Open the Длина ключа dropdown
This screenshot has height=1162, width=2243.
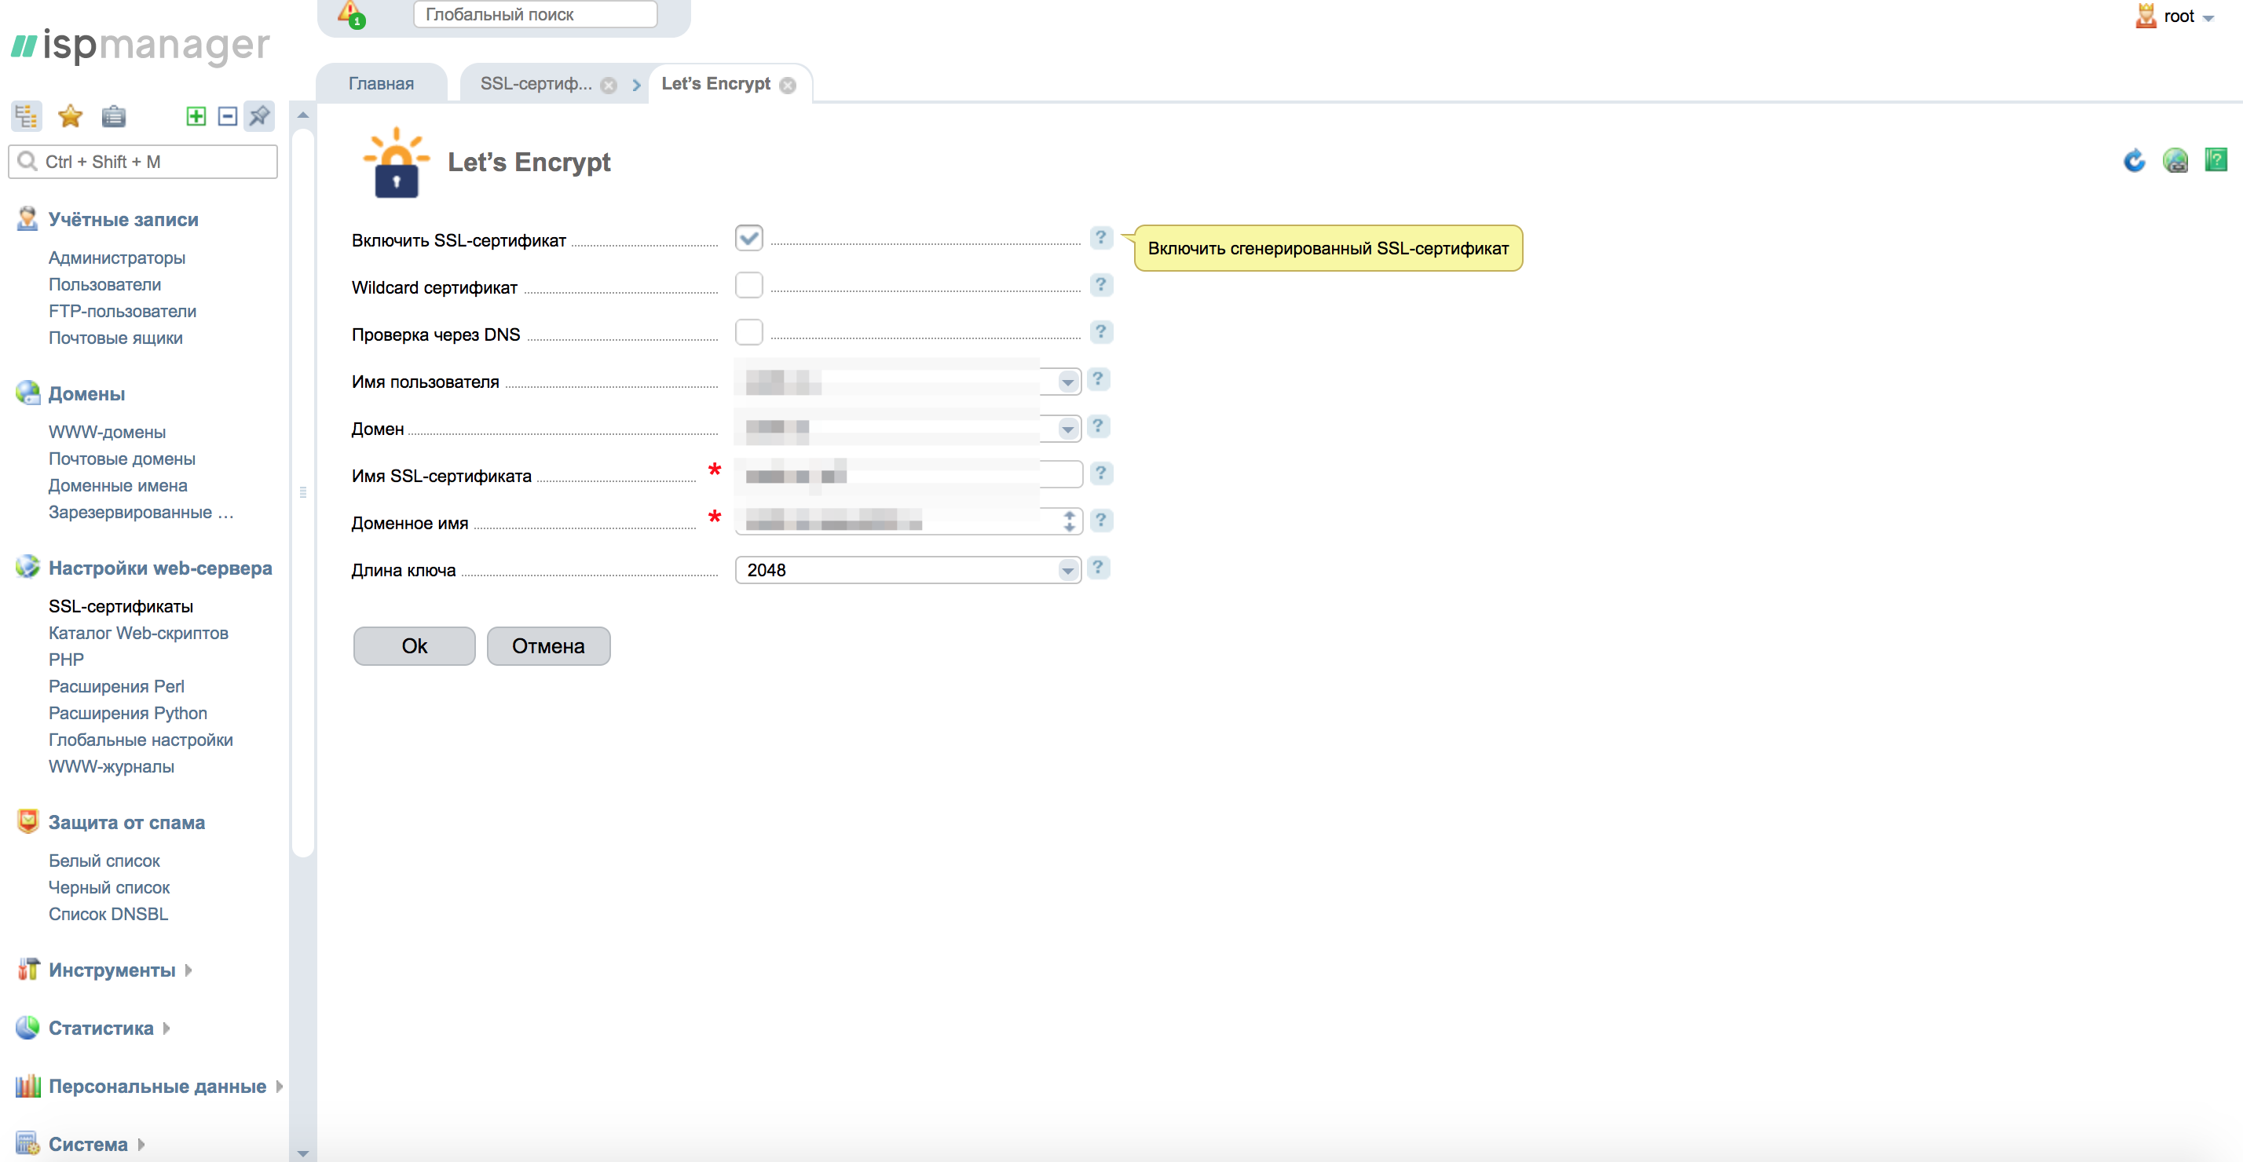click(907, 569)
